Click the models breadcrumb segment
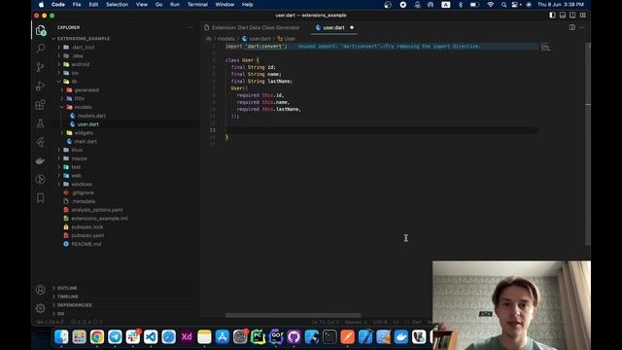This screenshot has height=350, width=622. [226, 39]
